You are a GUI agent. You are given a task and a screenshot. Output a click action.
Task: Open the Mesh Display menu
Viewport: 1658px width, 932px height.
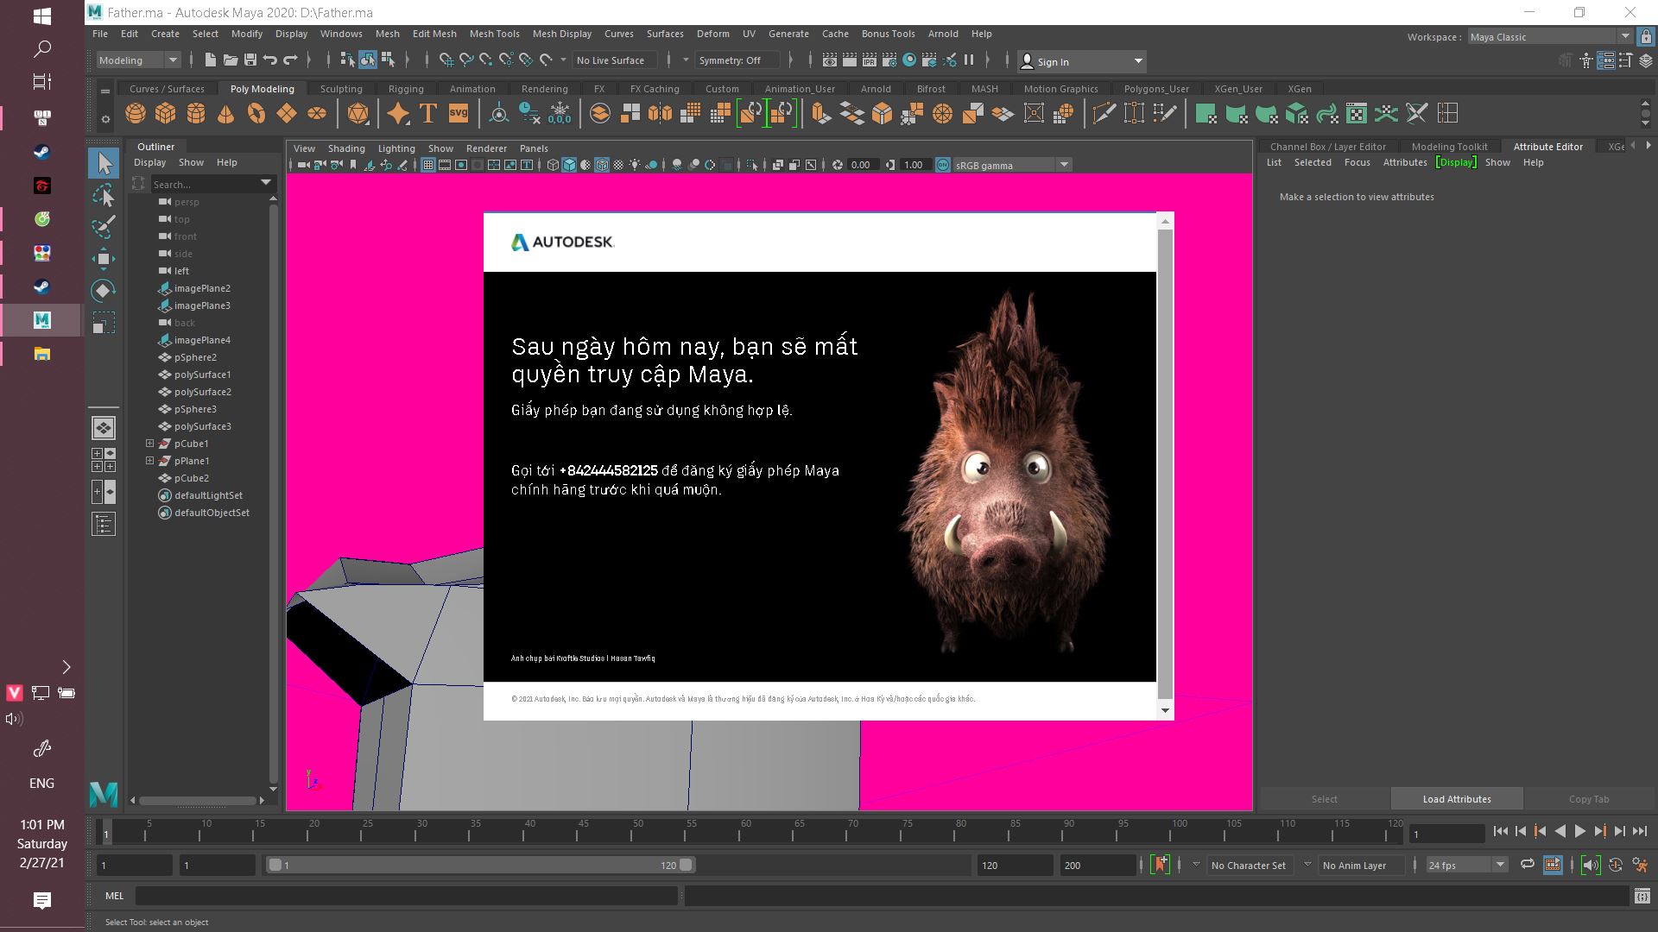click(x=560, y=33)
